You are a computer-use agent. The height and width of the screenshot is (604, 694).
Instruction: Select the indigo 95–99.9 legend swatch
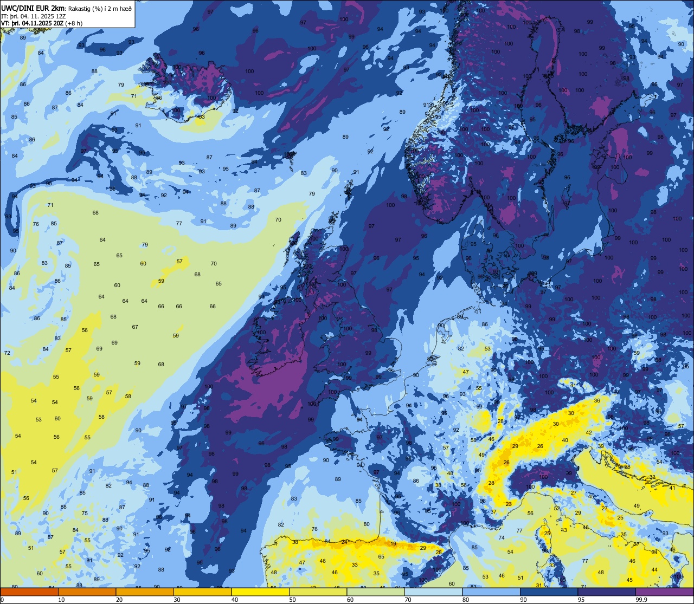607,592
